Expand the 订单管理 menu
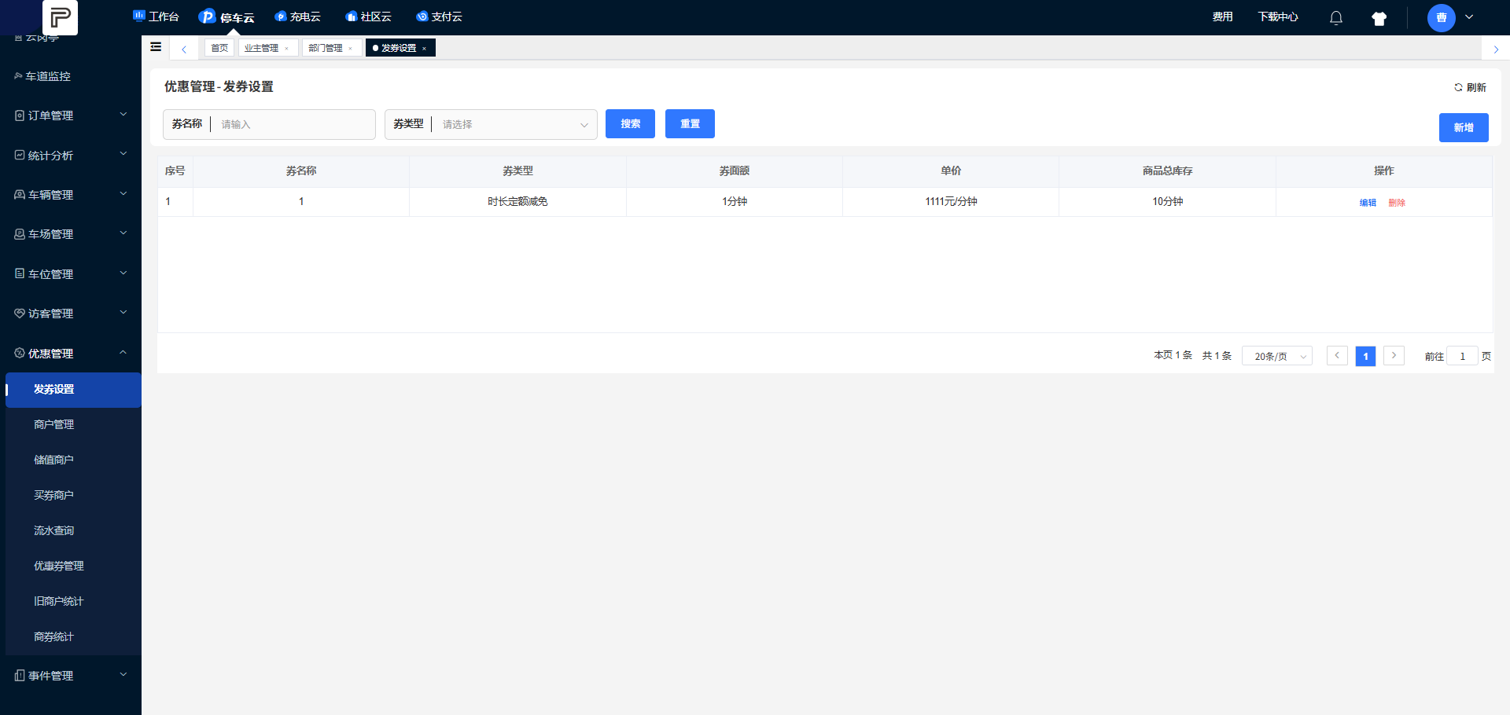The image size is (1510, 715). coord(71,115)
